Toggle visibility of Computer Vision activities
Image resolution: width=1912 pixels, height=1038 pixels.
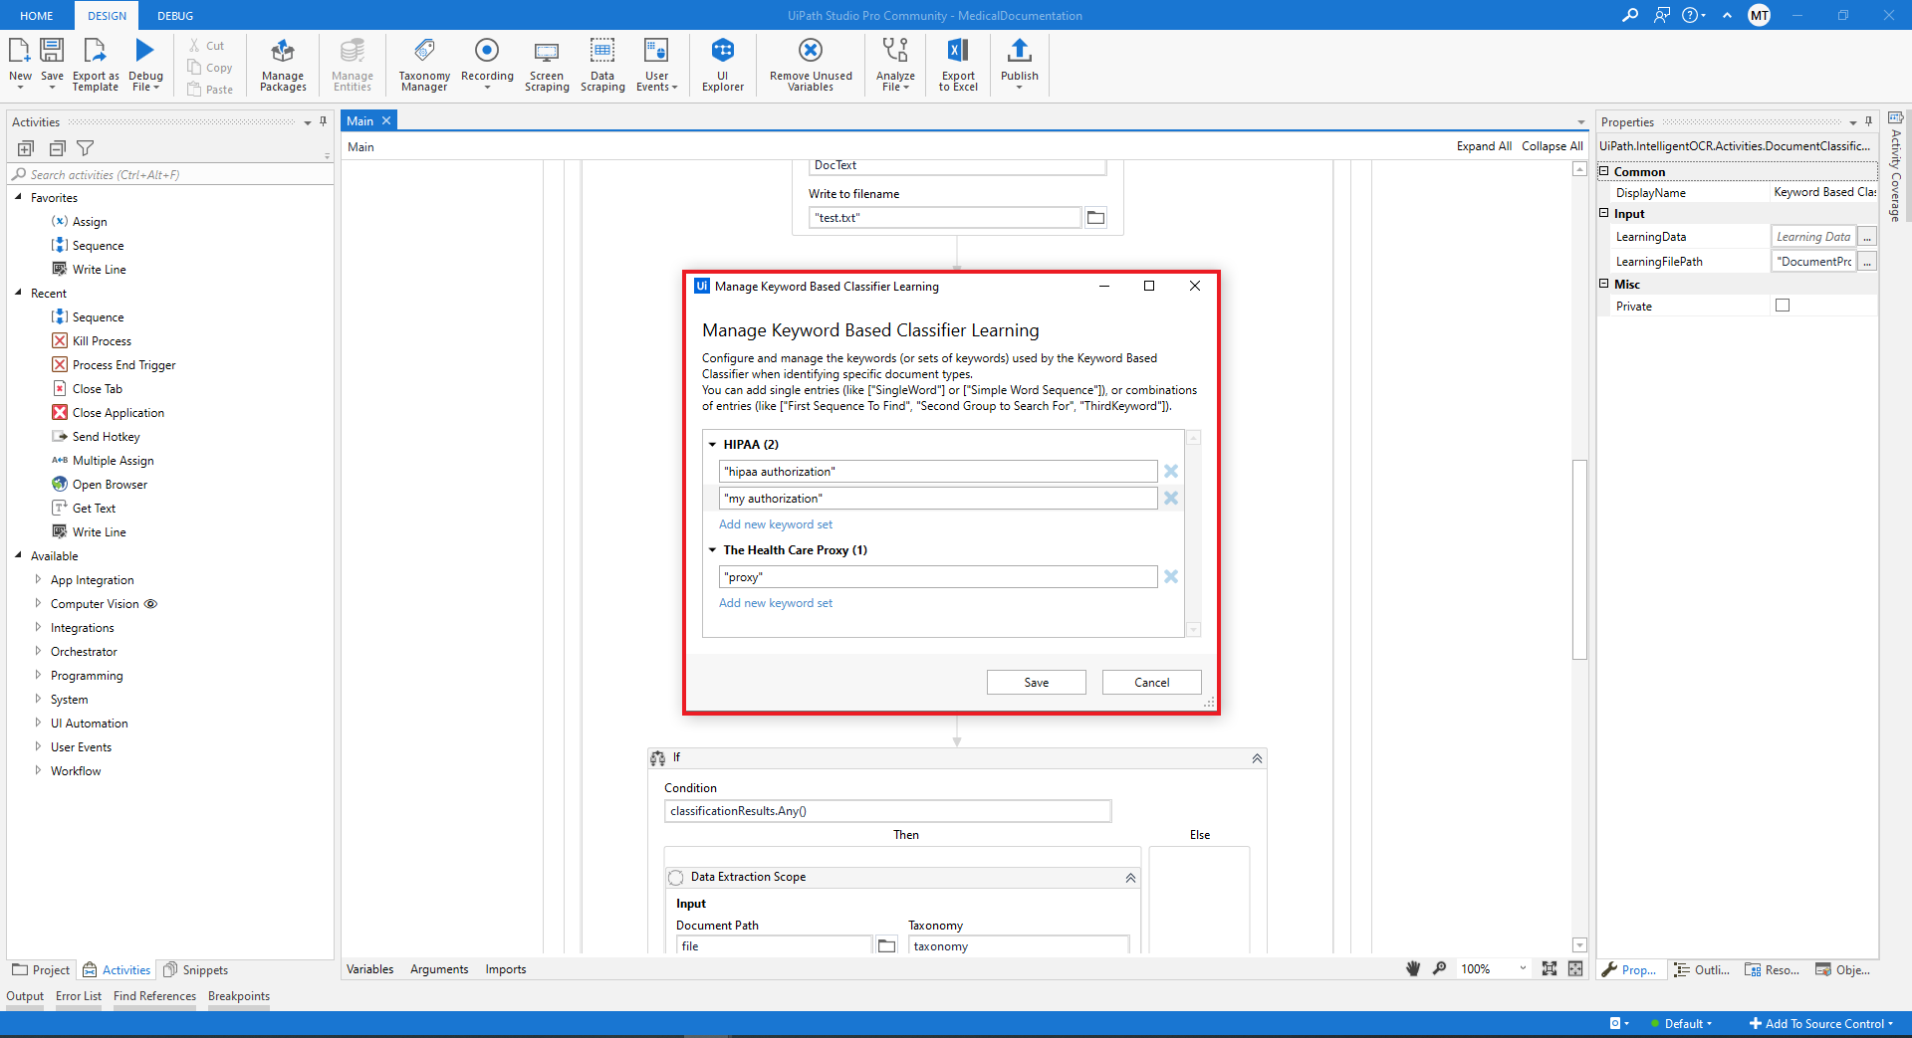[151, 604]
